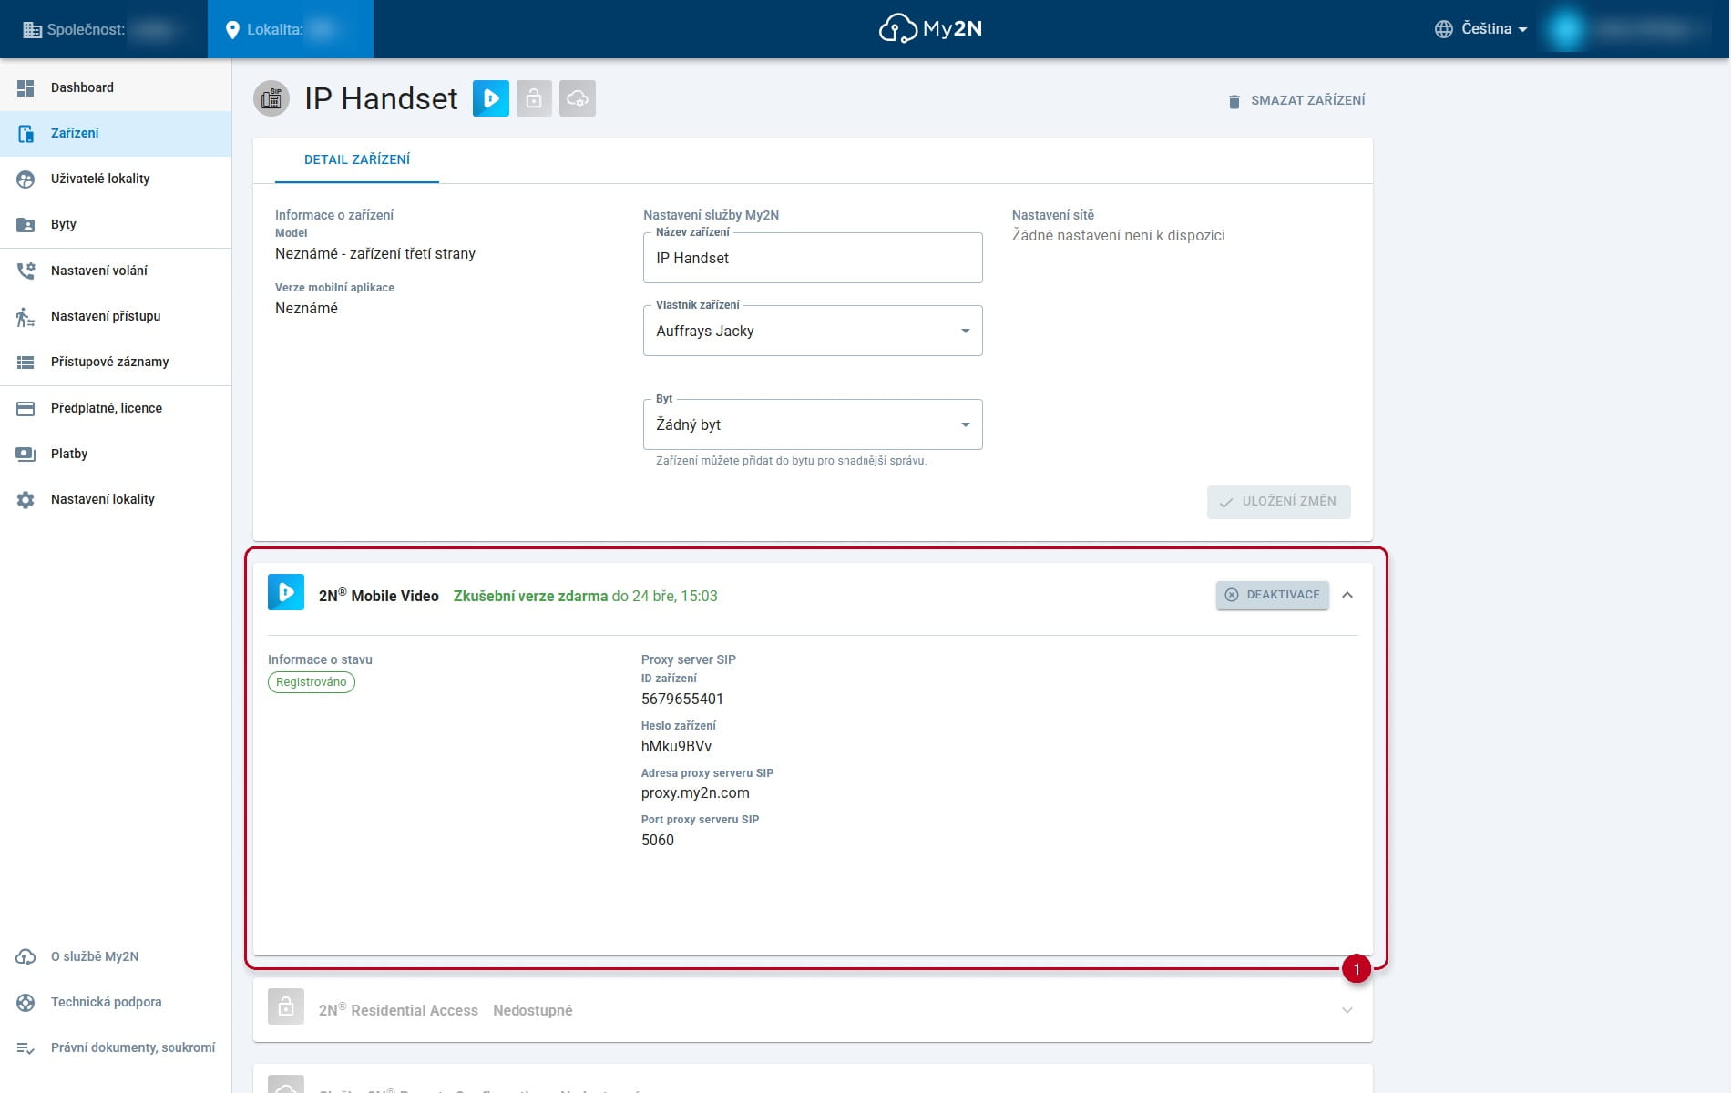Screen dimensions: 1731x1093
Task: Click the blue Mobile Video icon beside the title
Action: (x=491, y=98)
